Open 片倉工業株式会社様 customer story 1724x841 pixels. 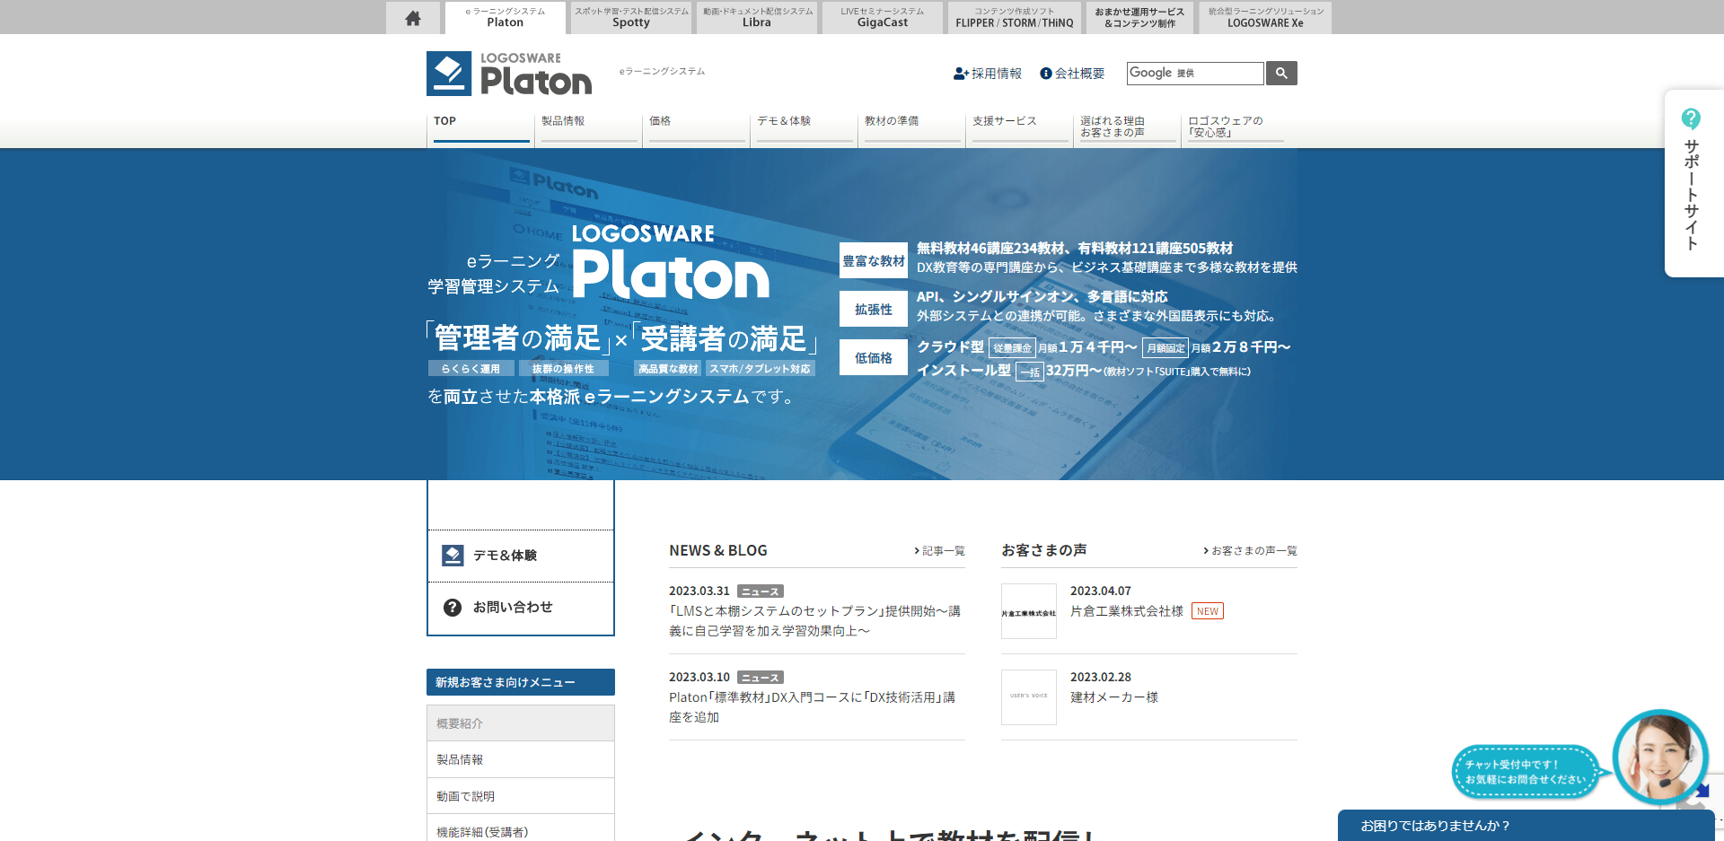point(1127,611)
